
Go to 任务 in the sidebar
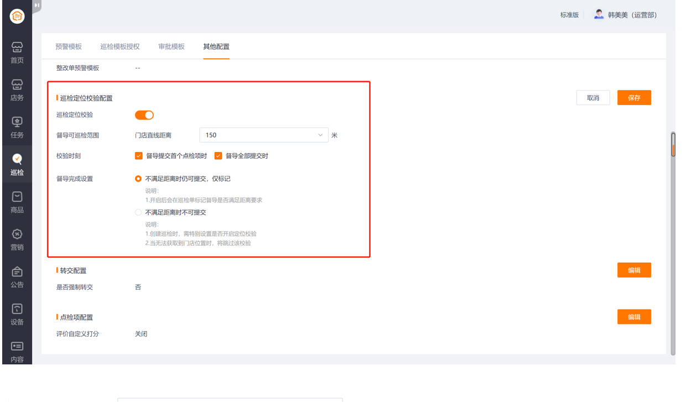click(17, 127)
